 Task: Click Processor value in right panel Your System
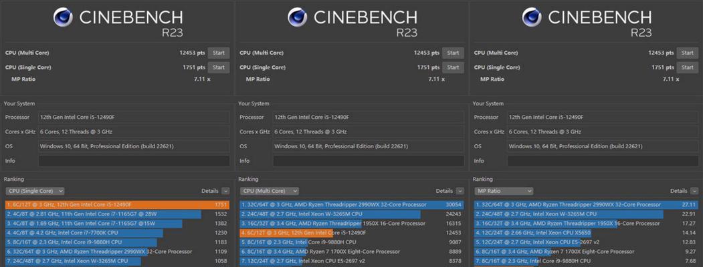(x=603, y=117)
